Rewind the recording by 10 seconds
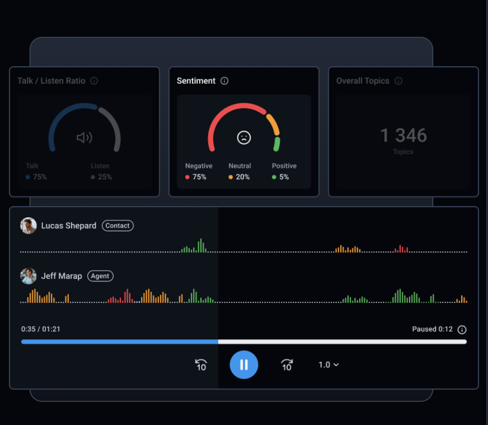This screenshot has width=488, height=425. click(x=200, y=365)
